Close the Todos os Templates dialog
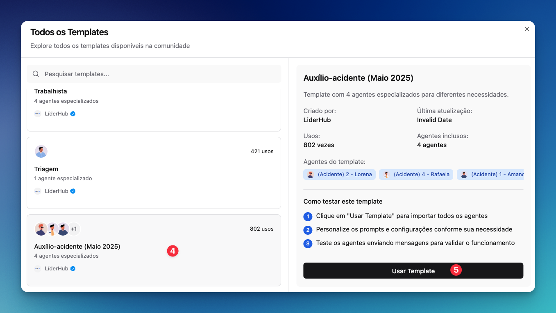 point(527,29)
